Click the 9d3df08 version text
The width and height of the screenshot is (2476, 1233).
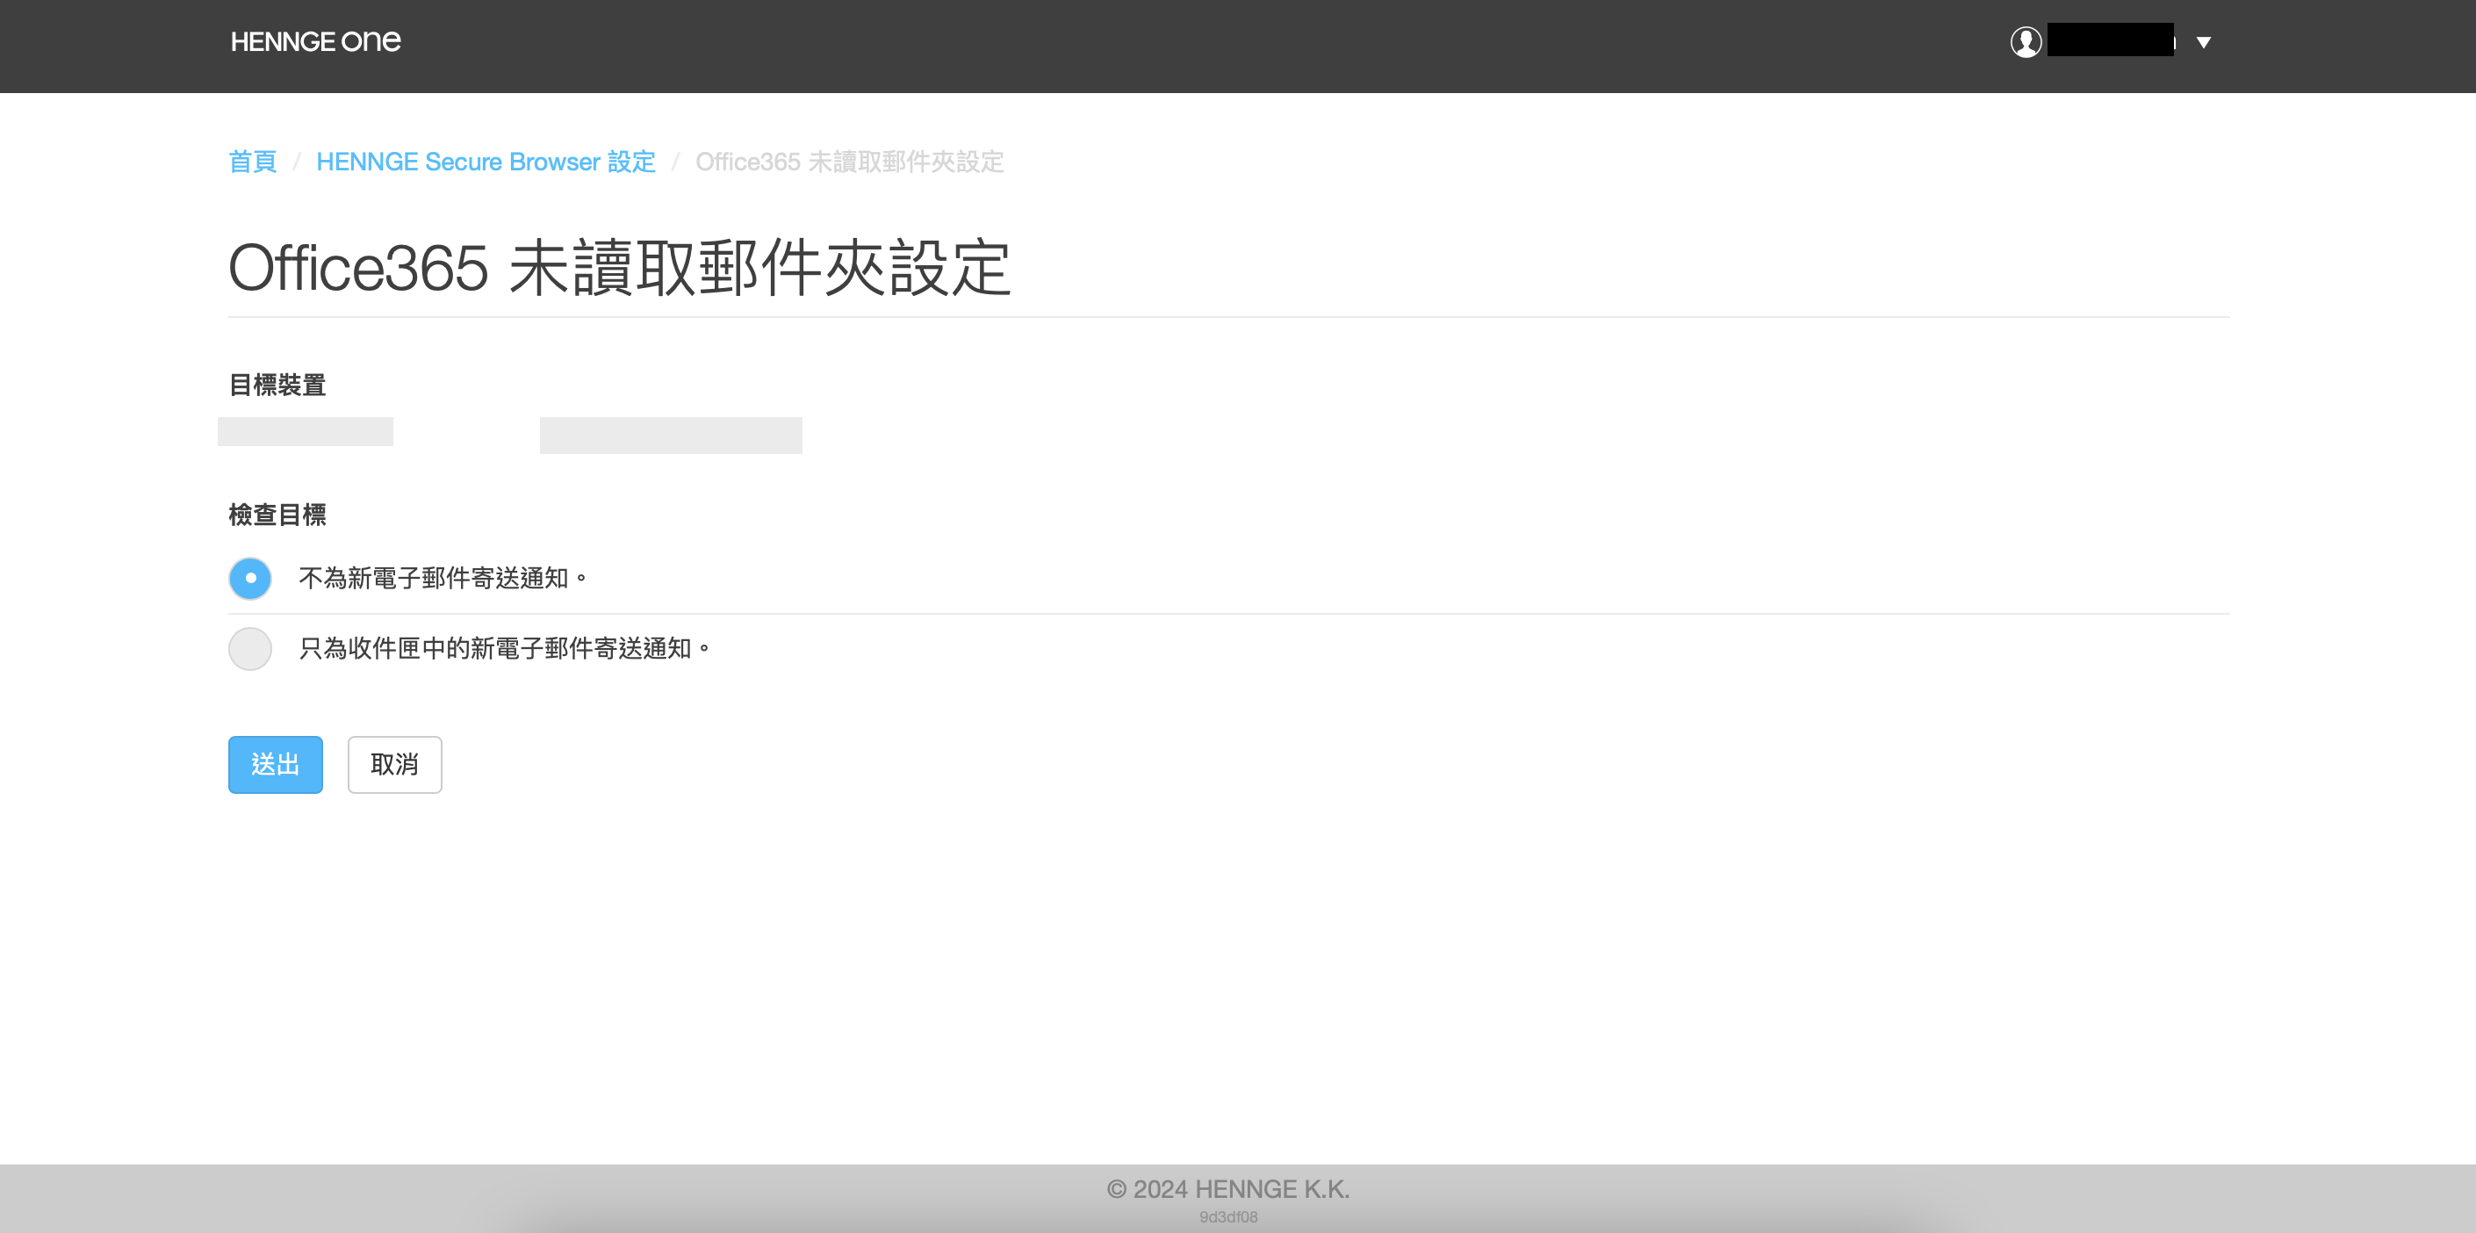tap(1227, 1216)
